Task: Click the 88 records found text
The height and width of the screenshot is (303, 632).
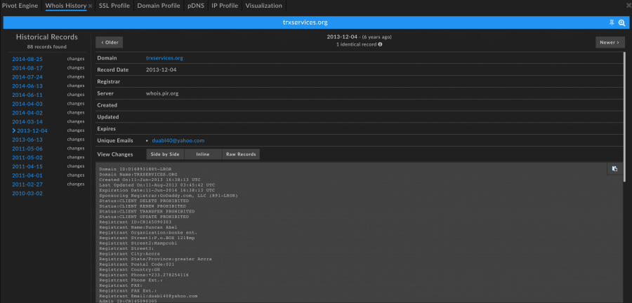Action: click(47, 47)
